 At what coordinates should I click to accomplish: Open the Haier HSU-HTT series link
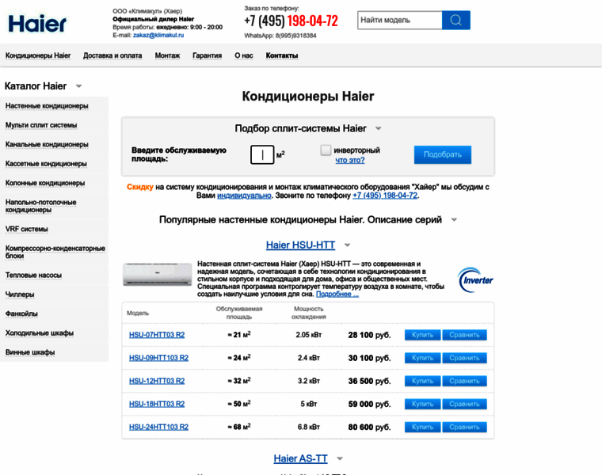click(301, 245)
